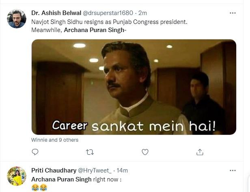Enlarge the "Career sankat mein hai!" meme image
This screenshot has height=192, width=250.
(134, 87)
